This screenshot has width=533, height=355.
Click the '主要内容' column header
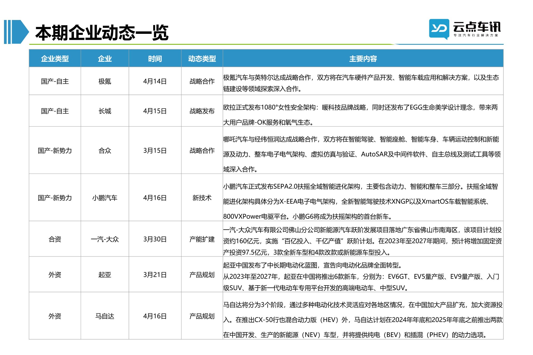coord(363,58)
